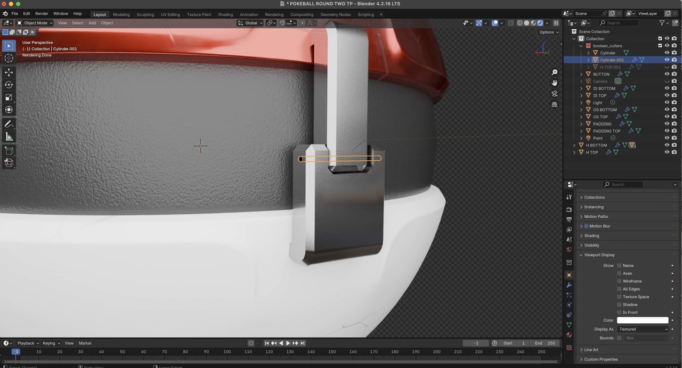Select the Annotate tool

9,124
